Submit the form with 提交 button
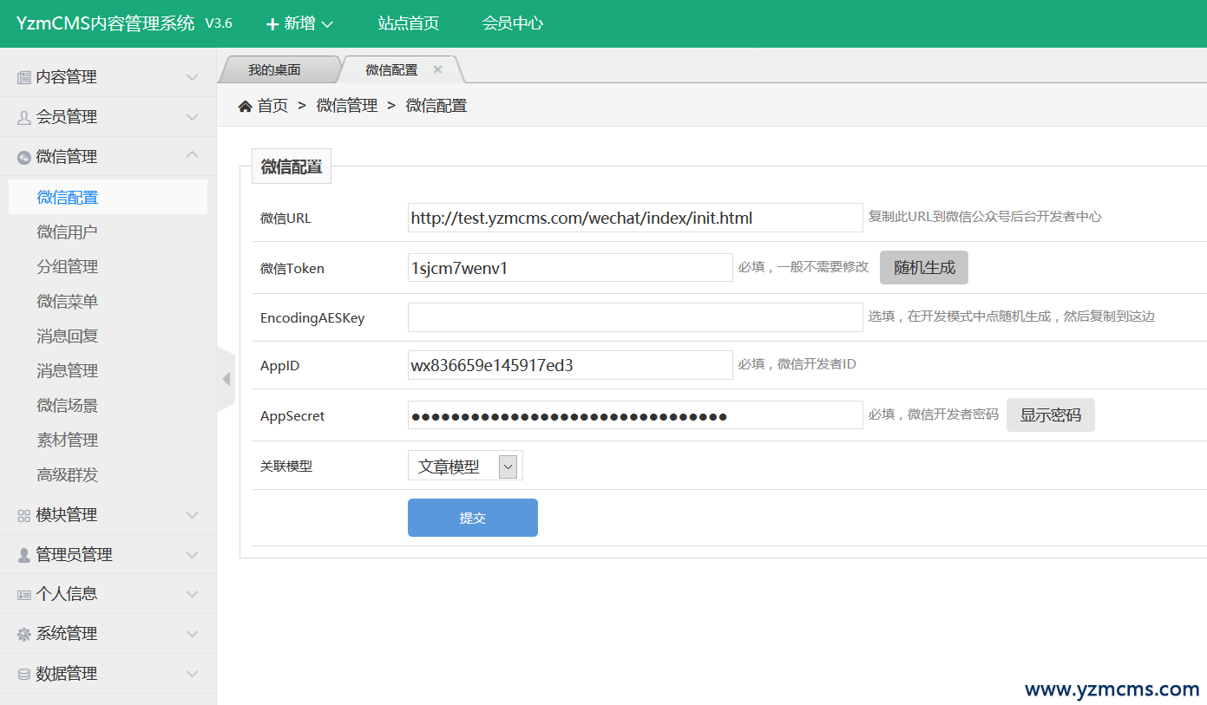The image size is (1207, 705). pos(472,518)
